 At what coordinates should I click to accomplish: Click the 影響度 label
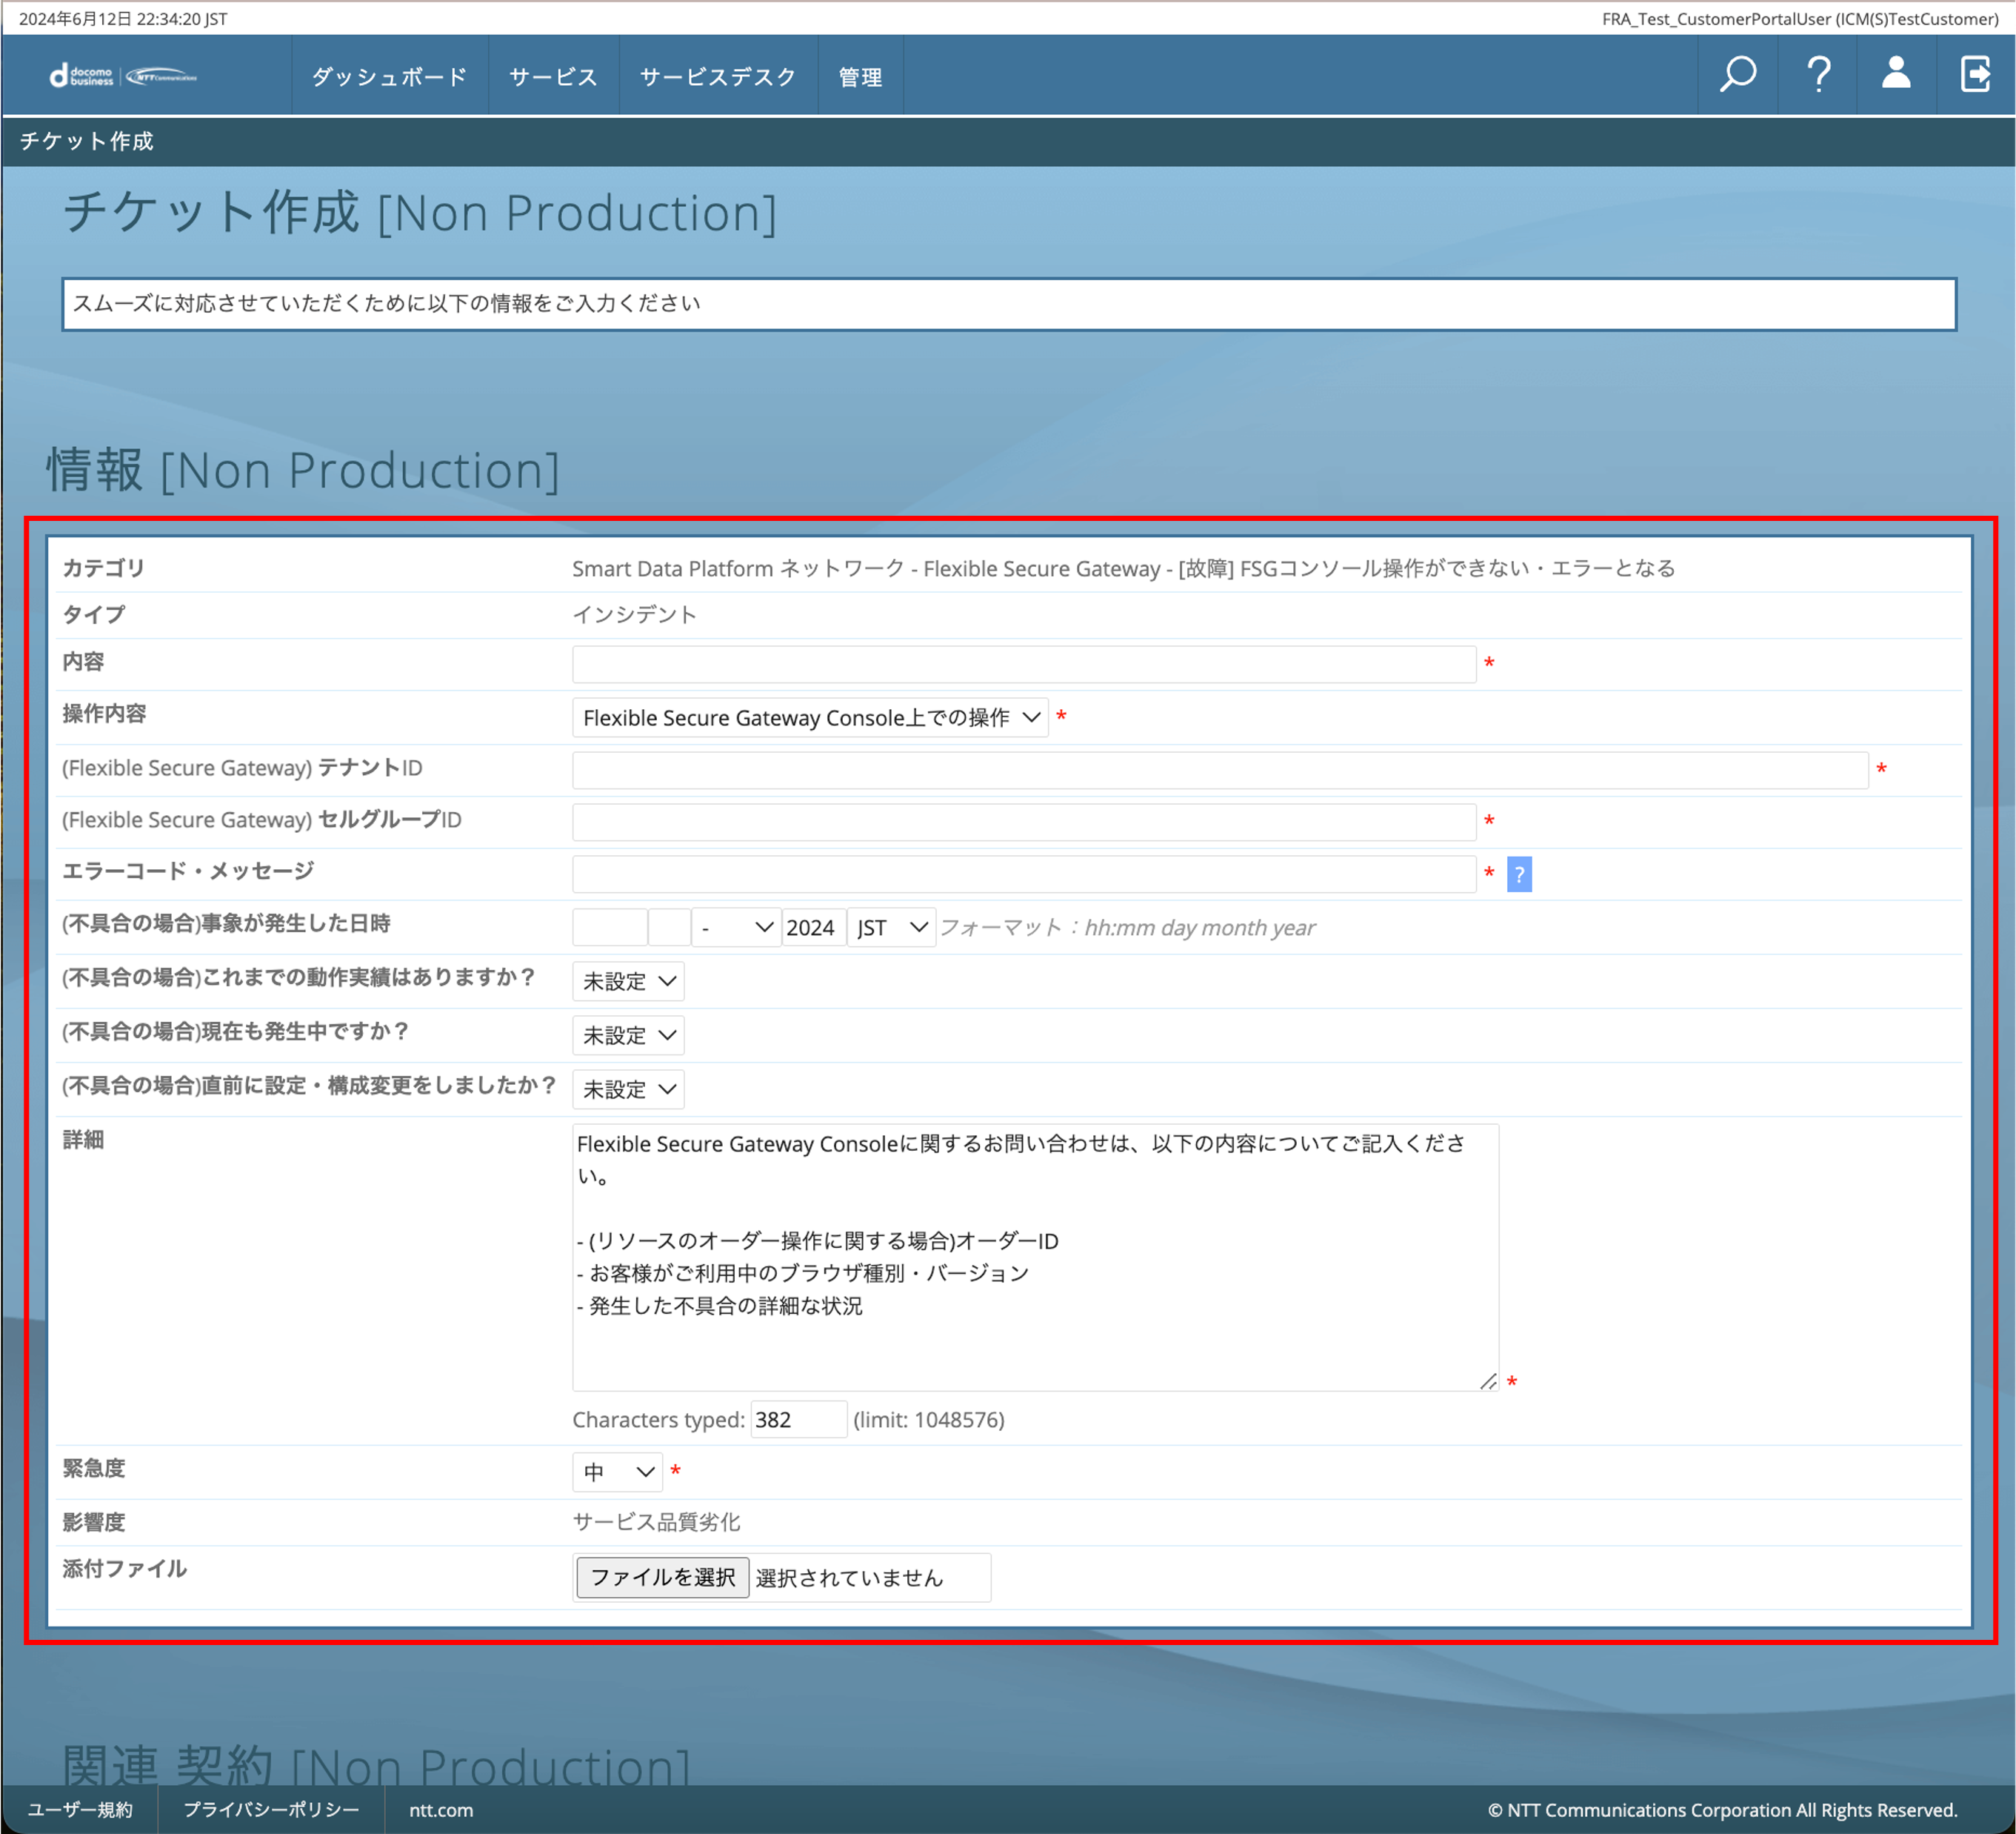pyautogui.click(x=93, y=1522)
